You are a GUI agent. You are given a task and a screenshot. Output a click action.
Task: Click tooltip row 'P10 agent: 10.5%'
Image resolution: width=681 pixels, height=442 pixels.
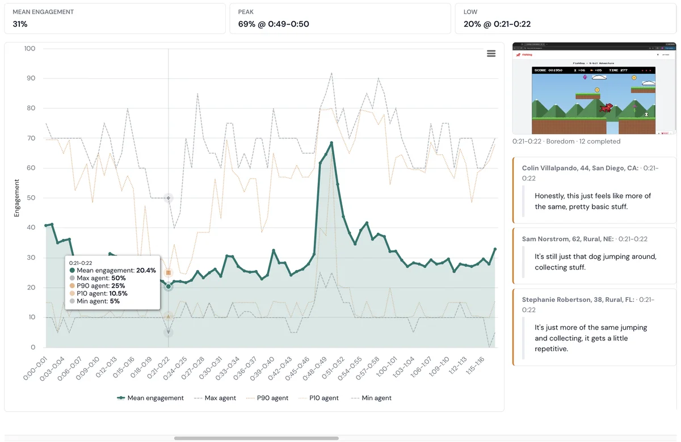point(98,294)
